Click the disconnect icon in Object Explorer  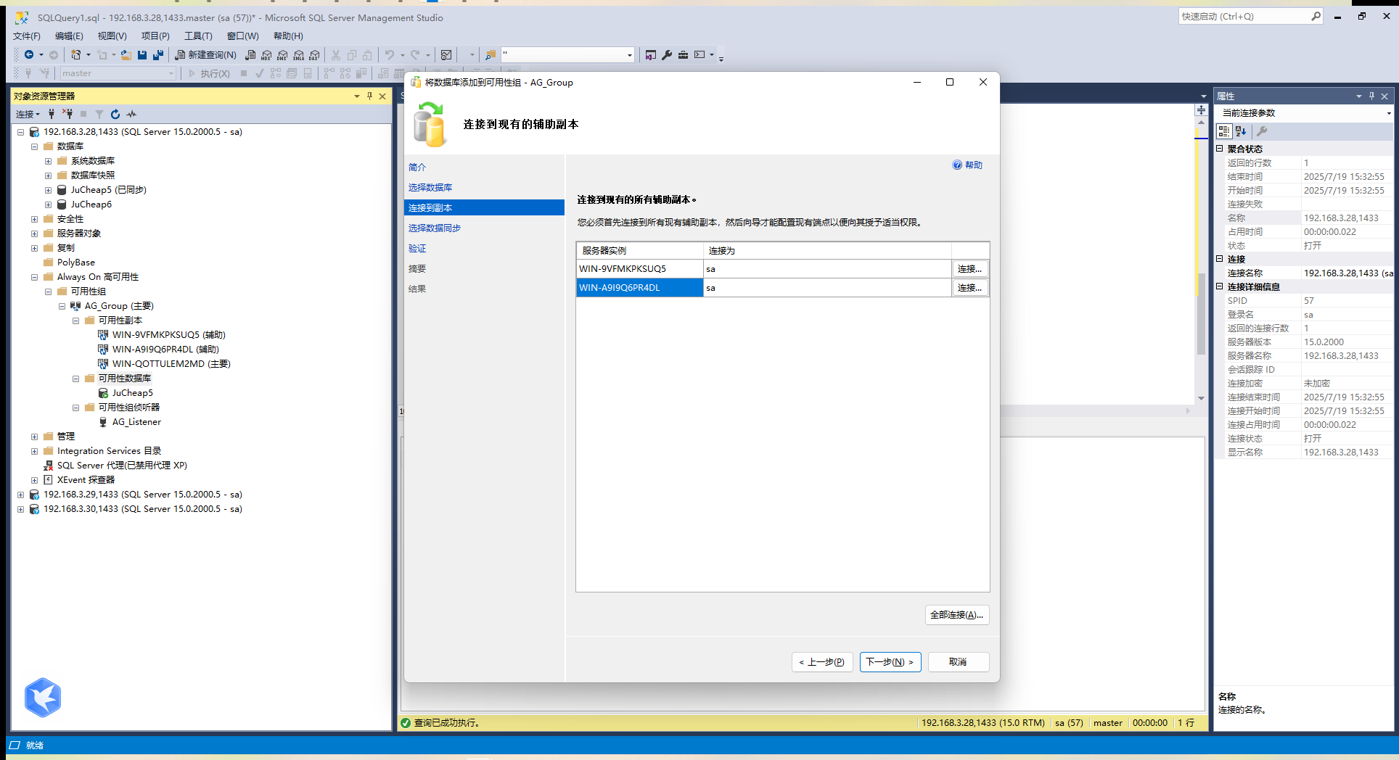click(x=67, y=114)
